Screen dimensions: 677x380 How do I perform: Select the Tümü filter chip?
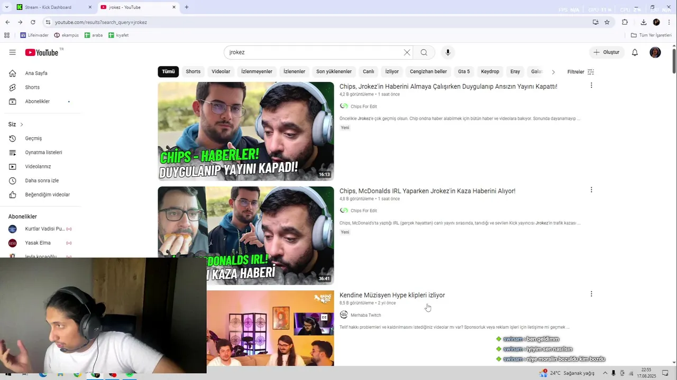pyautogui.click(x=168, y=72)
